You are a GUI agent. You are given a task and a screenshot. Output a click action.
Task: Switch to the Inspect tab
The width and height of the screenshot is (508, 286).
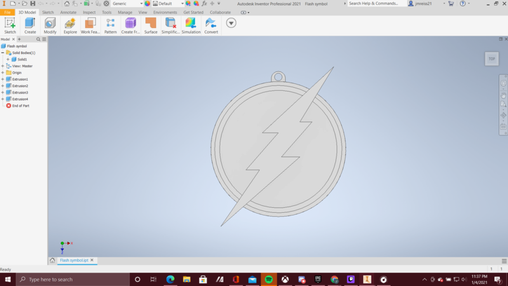(x=89, y=12)
